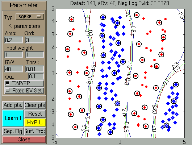The height and width of the screenshot is (145, 192).
Task: Open the SQEXP kernel type dropdown
Action: click(x=30, y=17)
